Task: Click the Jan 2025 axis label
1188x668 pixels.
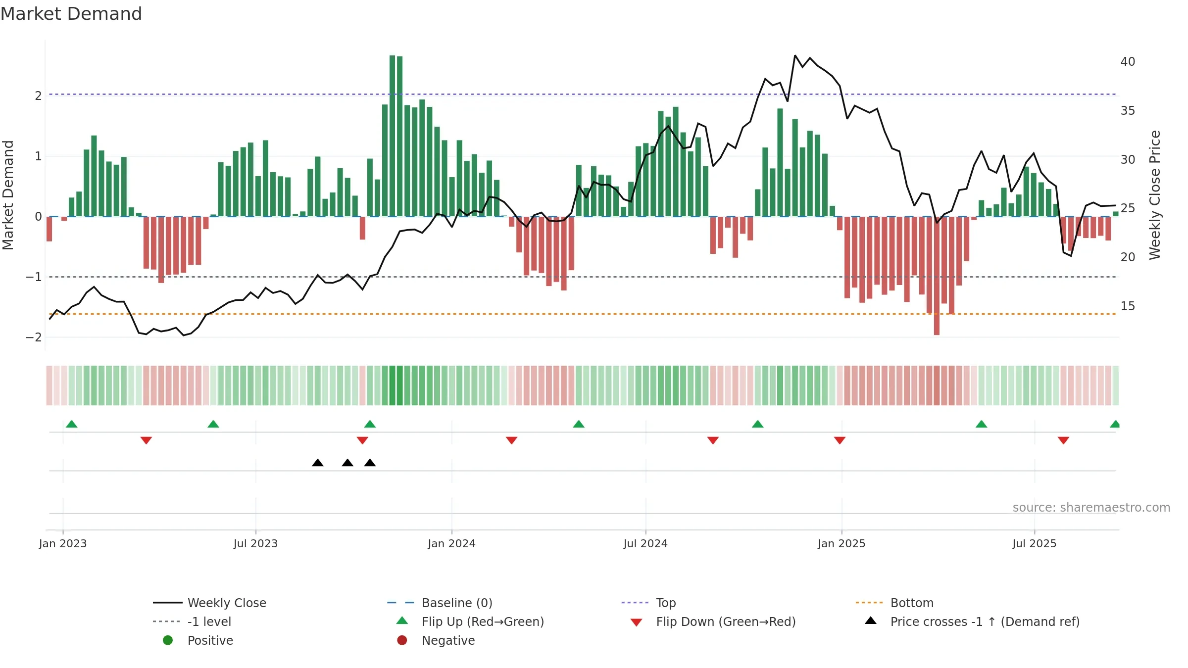Action: [841, 544]
